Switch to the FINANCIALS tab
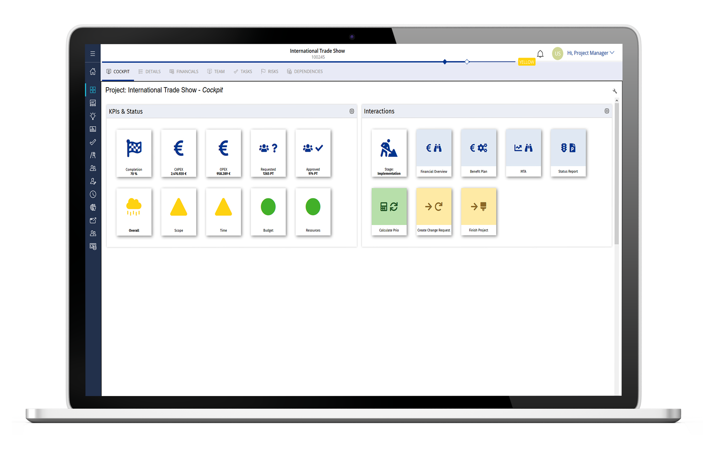Image resolution: width=703 pixels, height=451 pixels. [x=186, y=71]
